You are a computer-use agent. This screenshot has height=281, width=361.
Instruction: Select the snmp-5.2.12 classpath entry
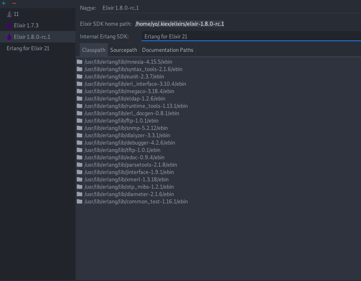126,128
